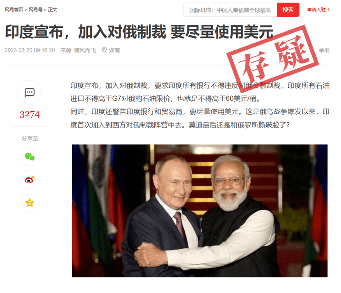Open the comments bubble icon
341x293 pixels.
[x=30, y=93]
